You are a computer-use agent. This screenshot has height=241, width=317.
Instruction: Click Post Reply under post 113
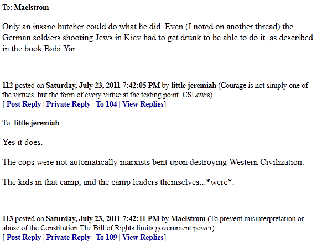pos(24,237)
